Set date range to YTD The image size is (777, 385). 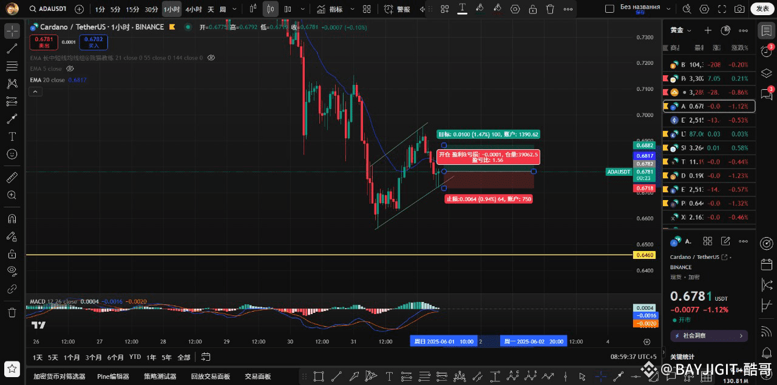(135, 357)
